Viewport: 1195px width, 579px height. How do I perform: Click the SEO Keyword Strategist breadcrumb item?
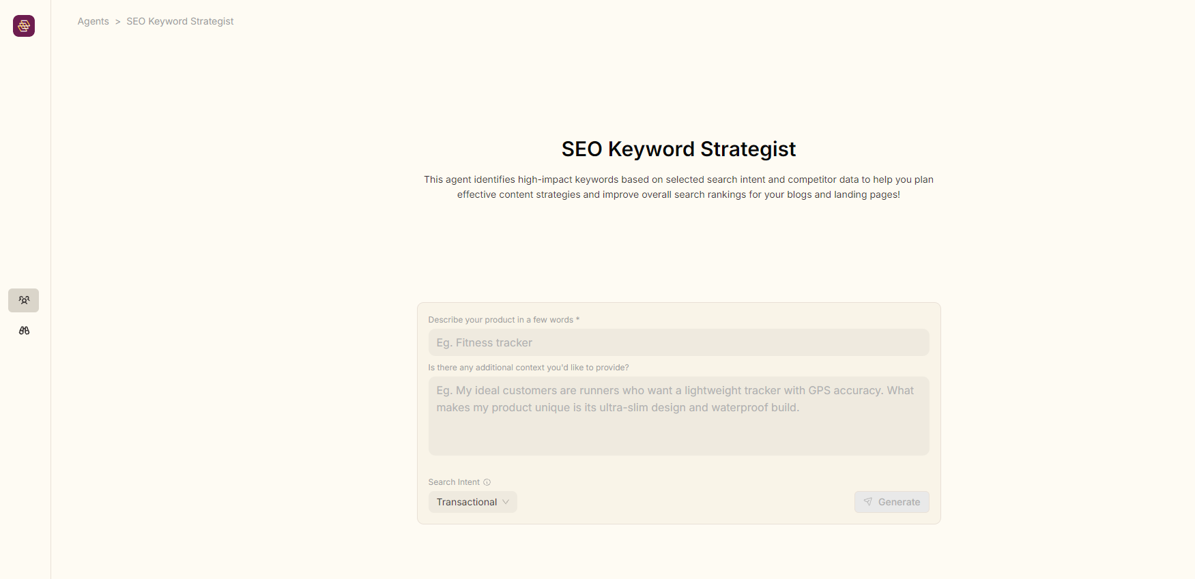(179, 21)
